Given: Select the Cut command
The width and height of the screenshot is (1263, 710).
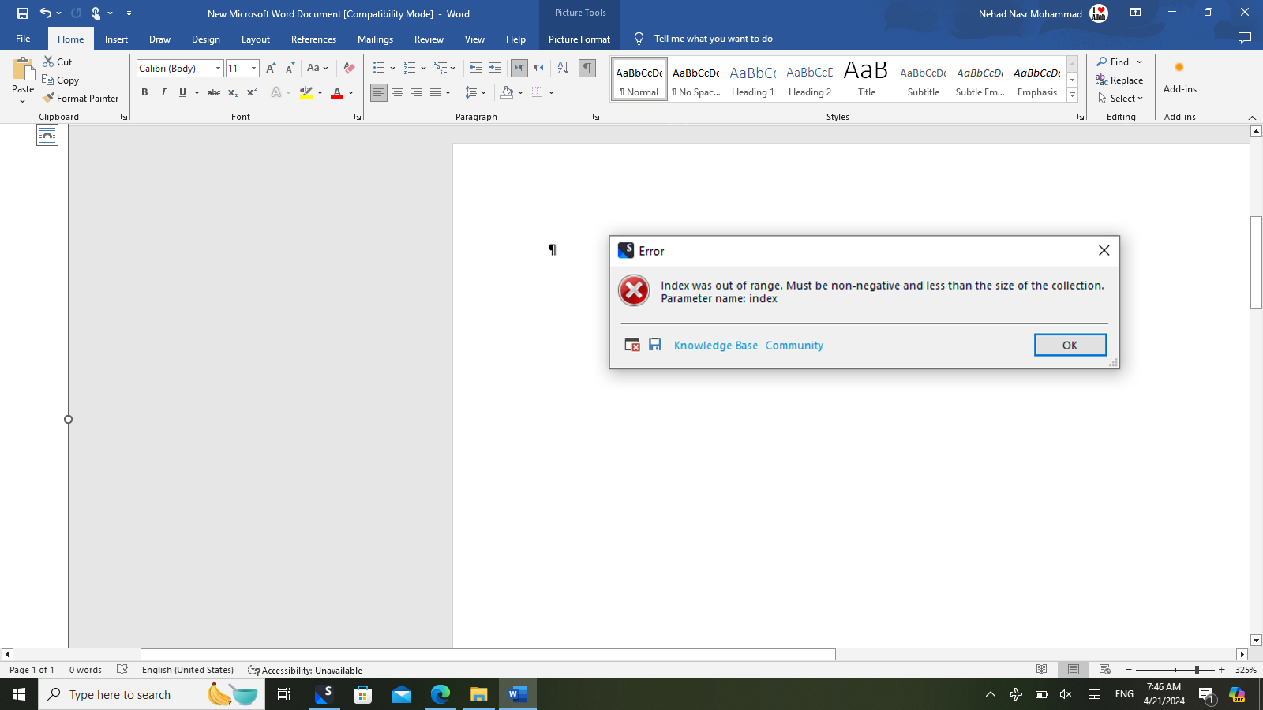Looking at the screenshot, I should tap(58, 62).
